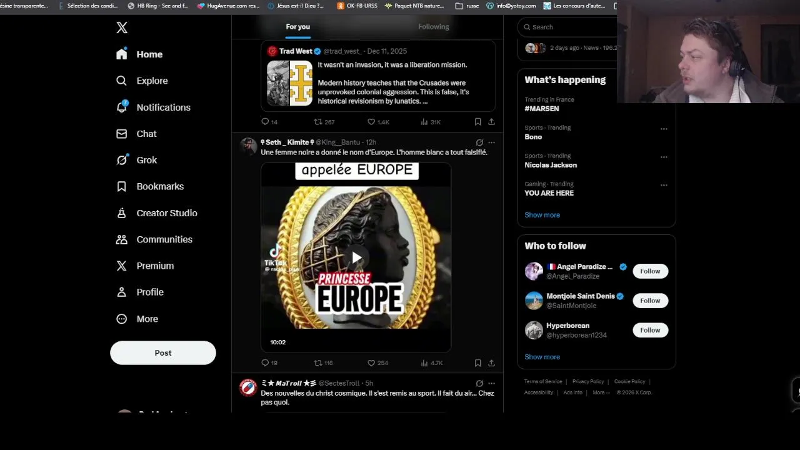Share the Seth_Kimite post
Viewport: 800px width, 450px height.
coord(491,362)
